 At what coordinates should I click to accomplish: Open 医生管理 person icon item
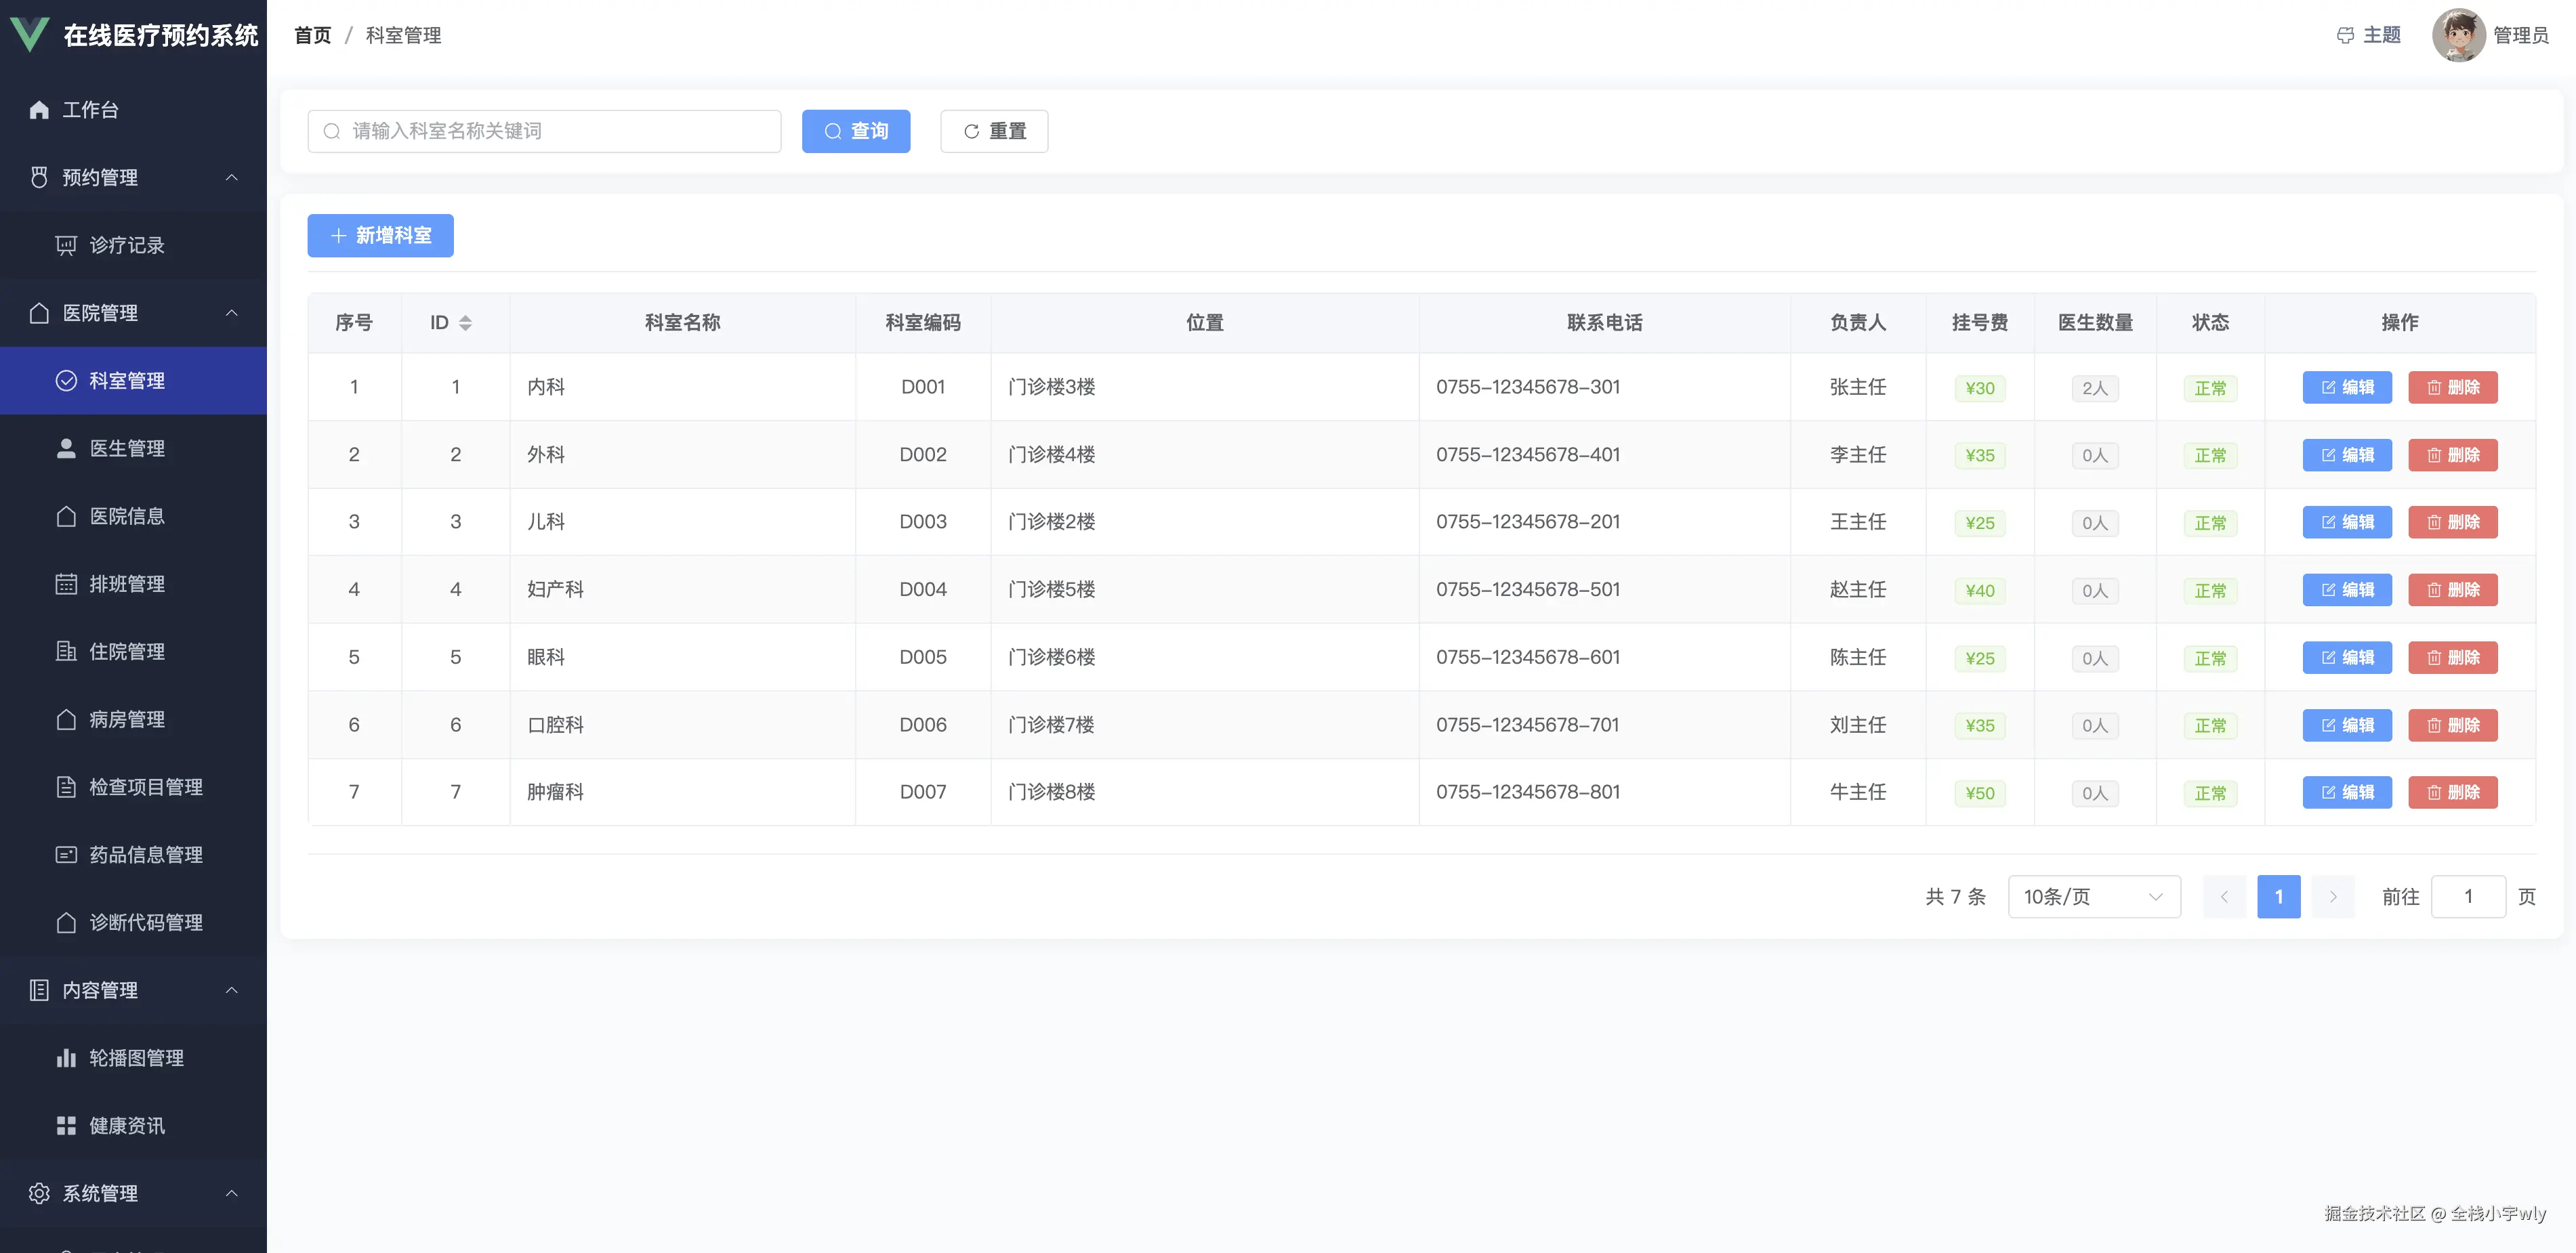tap(66, 449)
